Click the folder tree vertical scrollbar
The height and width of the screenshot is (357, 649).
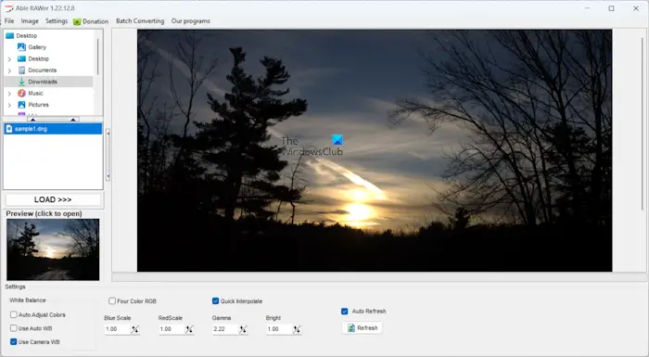pos(98,57)
